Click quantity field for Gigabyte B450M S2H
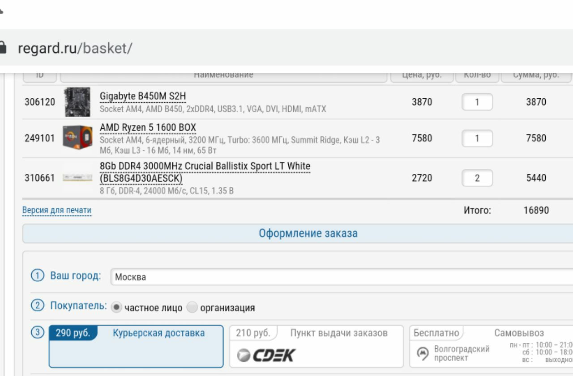573x376 pixels. (x=477, y=102)
